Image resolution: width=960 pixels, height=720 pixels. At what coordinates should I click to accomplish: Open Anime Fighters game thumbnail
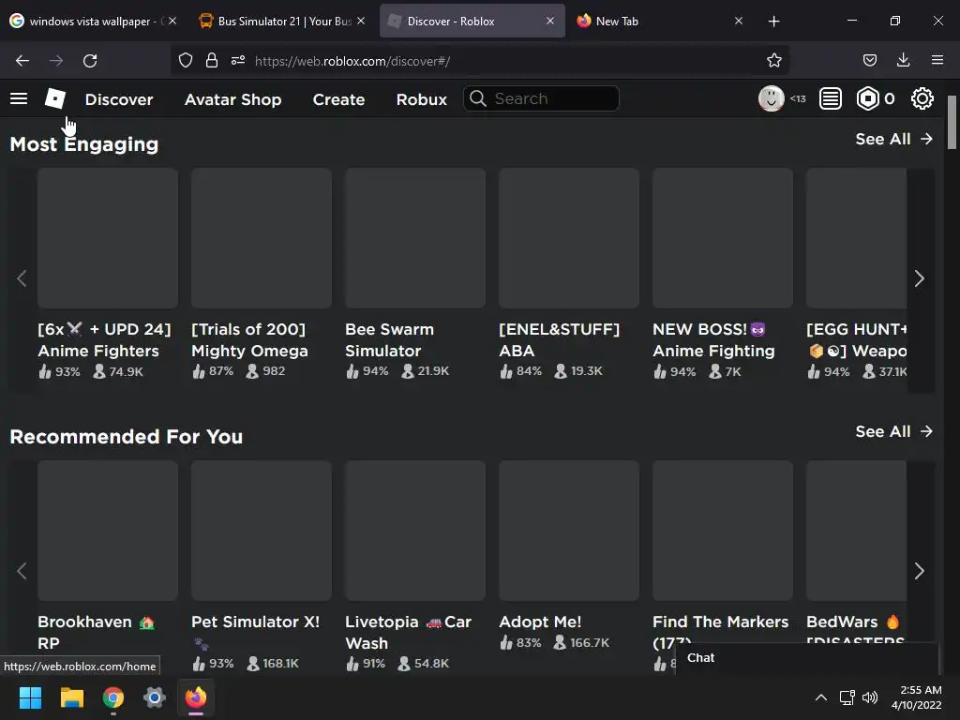click(108, 238)
